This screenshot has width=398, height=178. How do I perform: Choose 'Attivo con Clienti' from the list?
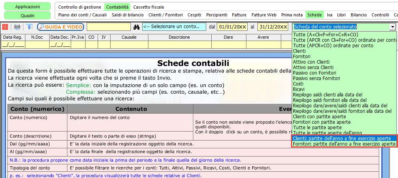coord(311,62)
